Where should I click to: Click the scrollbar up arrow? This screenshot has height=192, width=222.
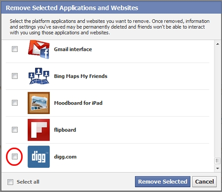(x=218, y=44)
